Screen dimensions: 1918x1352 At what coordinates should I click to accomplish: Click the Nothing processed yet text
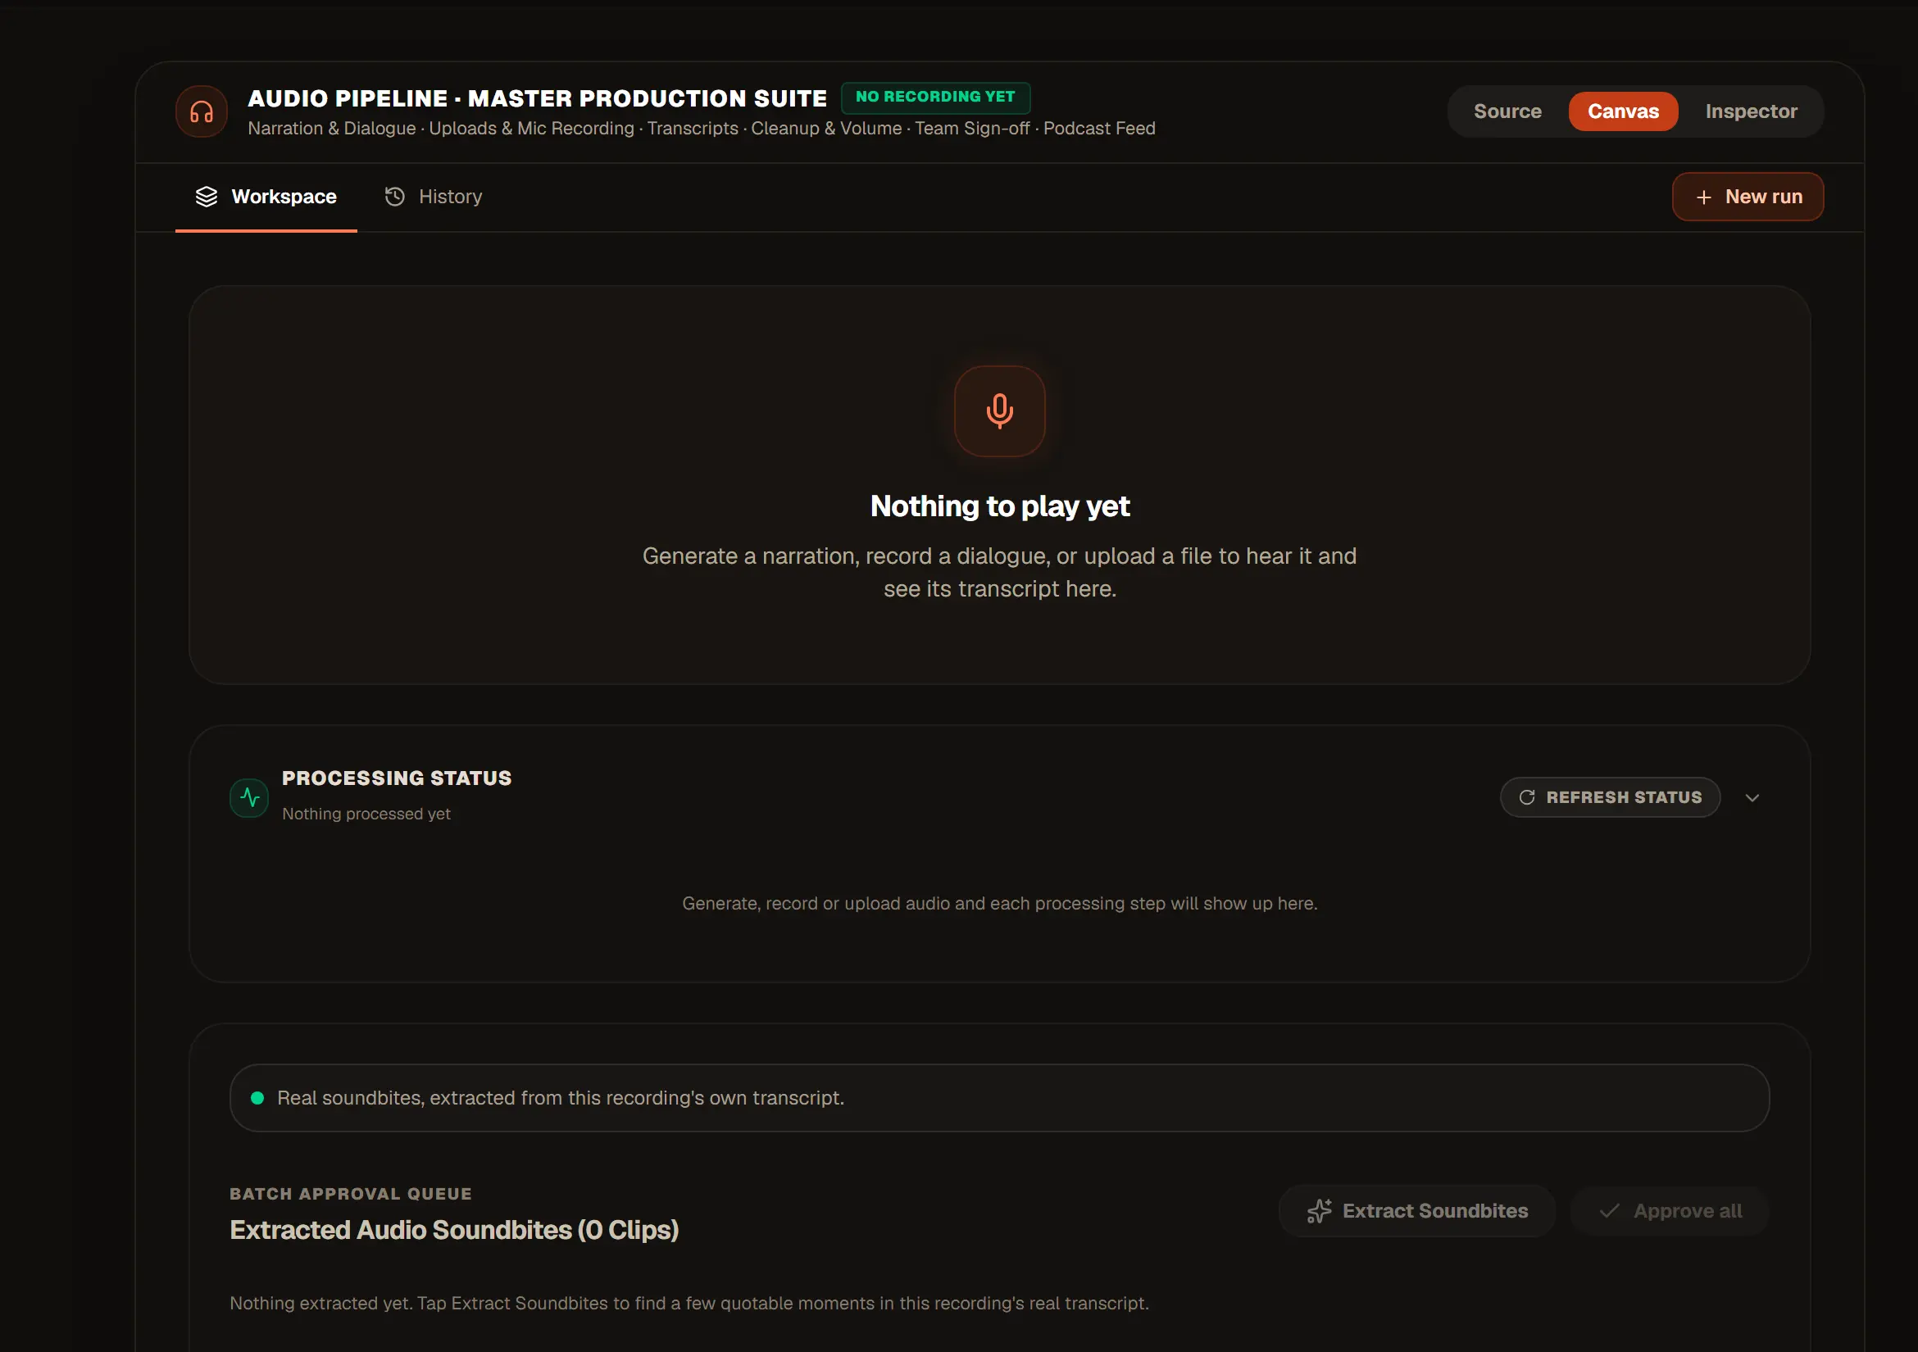(366, 814)
